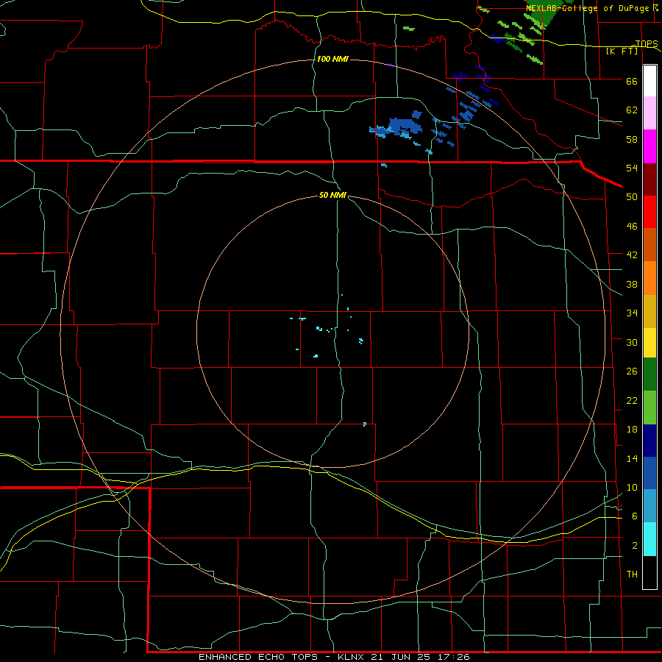Click the white swatch in the tops legend
This screenshot has height=662, width=662.
649,81
